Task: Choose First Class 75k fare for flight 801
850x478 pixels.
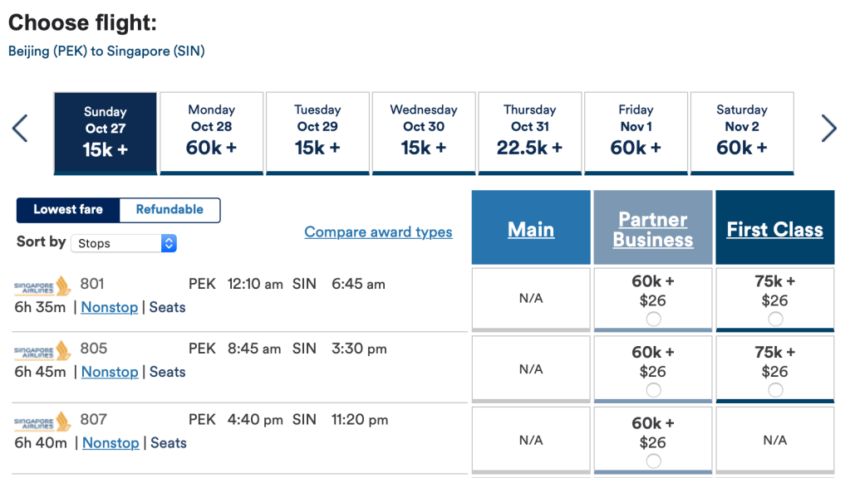Action: (775, 319)
